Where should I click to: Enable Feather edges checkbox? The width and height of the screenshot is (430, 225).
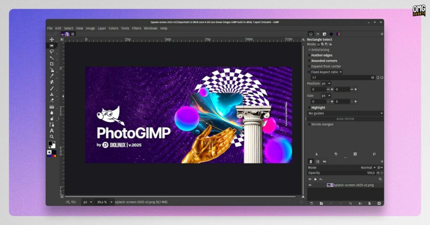coord(309,55)
